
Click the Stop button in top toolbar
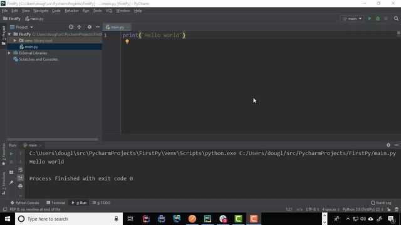point(386,19)
